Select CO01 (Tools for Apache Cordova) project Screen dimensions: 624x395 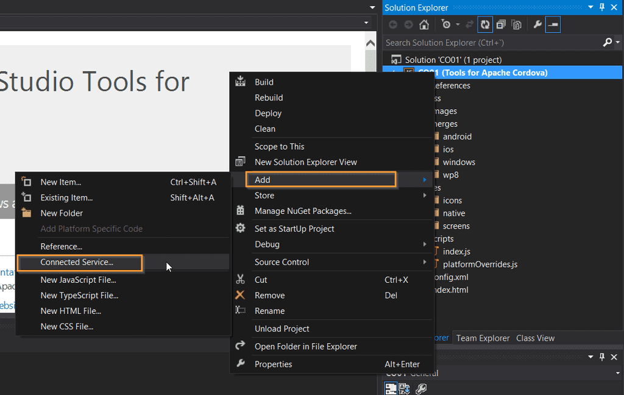point(502,73)
